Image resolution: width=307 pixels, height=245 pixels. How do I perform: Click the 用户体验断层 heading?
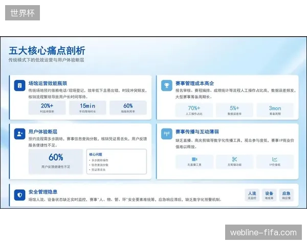pos(43,132)
